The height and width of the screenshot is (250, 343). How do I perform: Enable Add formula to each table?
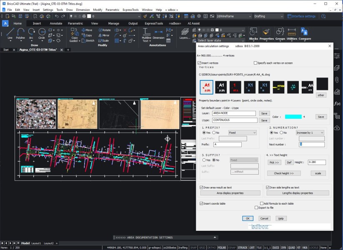tap(262, 203)
